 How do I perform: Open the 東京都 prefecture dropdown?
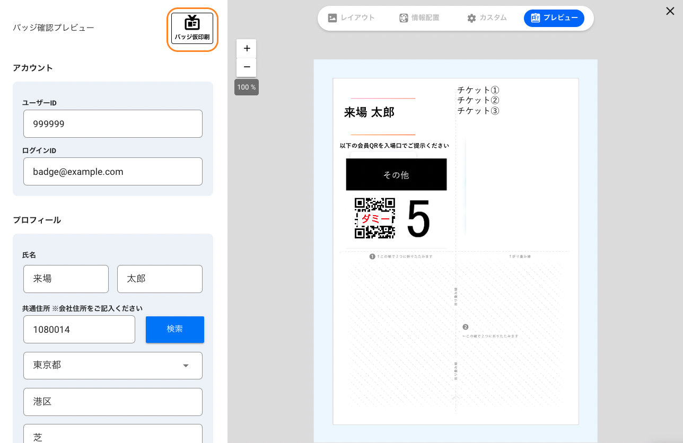click(113, 366)
